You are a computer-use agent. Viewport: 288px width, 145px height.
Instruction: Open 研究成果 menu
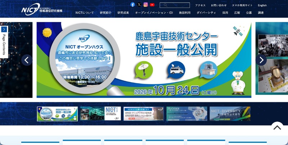pos(123,13)
